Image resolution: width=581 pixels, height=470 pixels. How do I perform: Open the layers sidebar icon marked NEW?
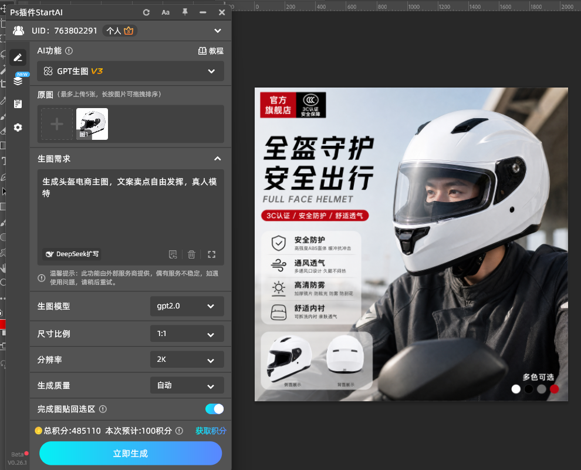point(18,80)
